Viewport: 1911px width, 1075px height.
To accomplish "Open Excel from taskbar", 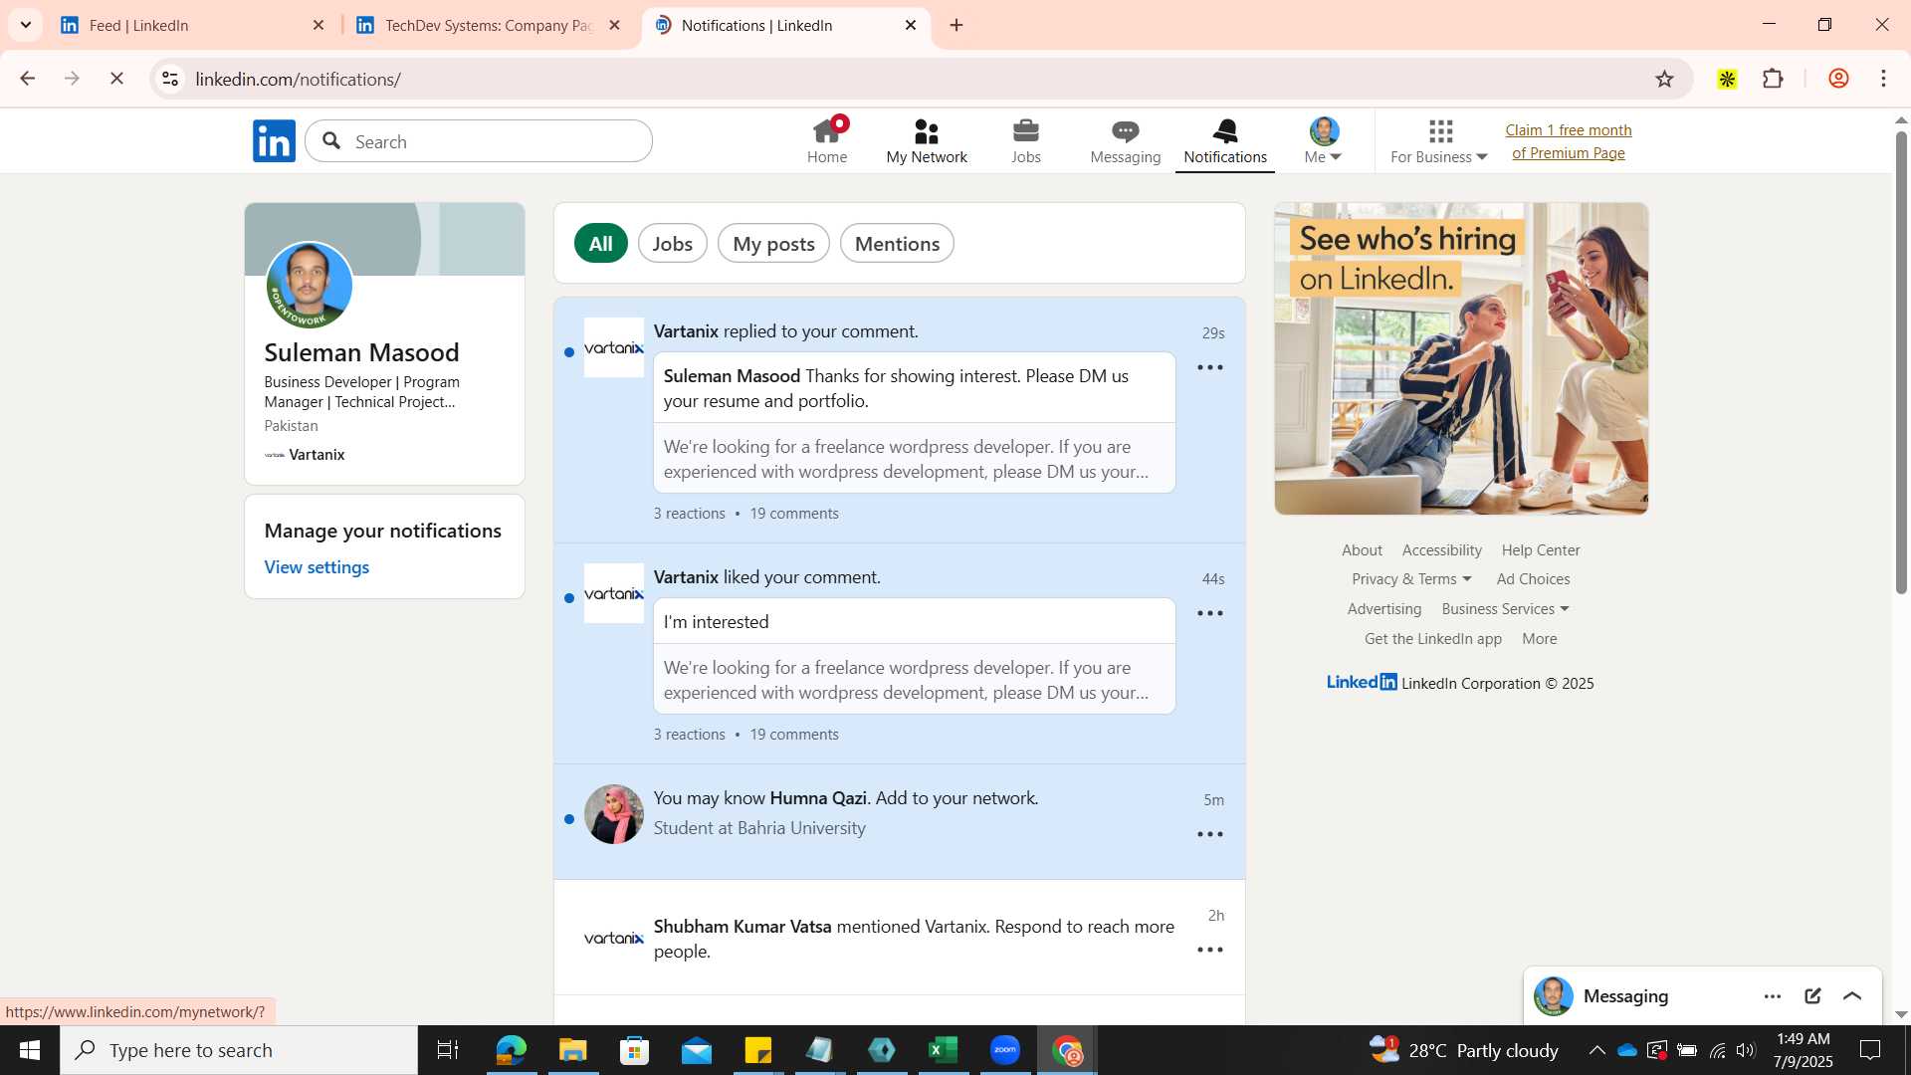I will 943,1050.
